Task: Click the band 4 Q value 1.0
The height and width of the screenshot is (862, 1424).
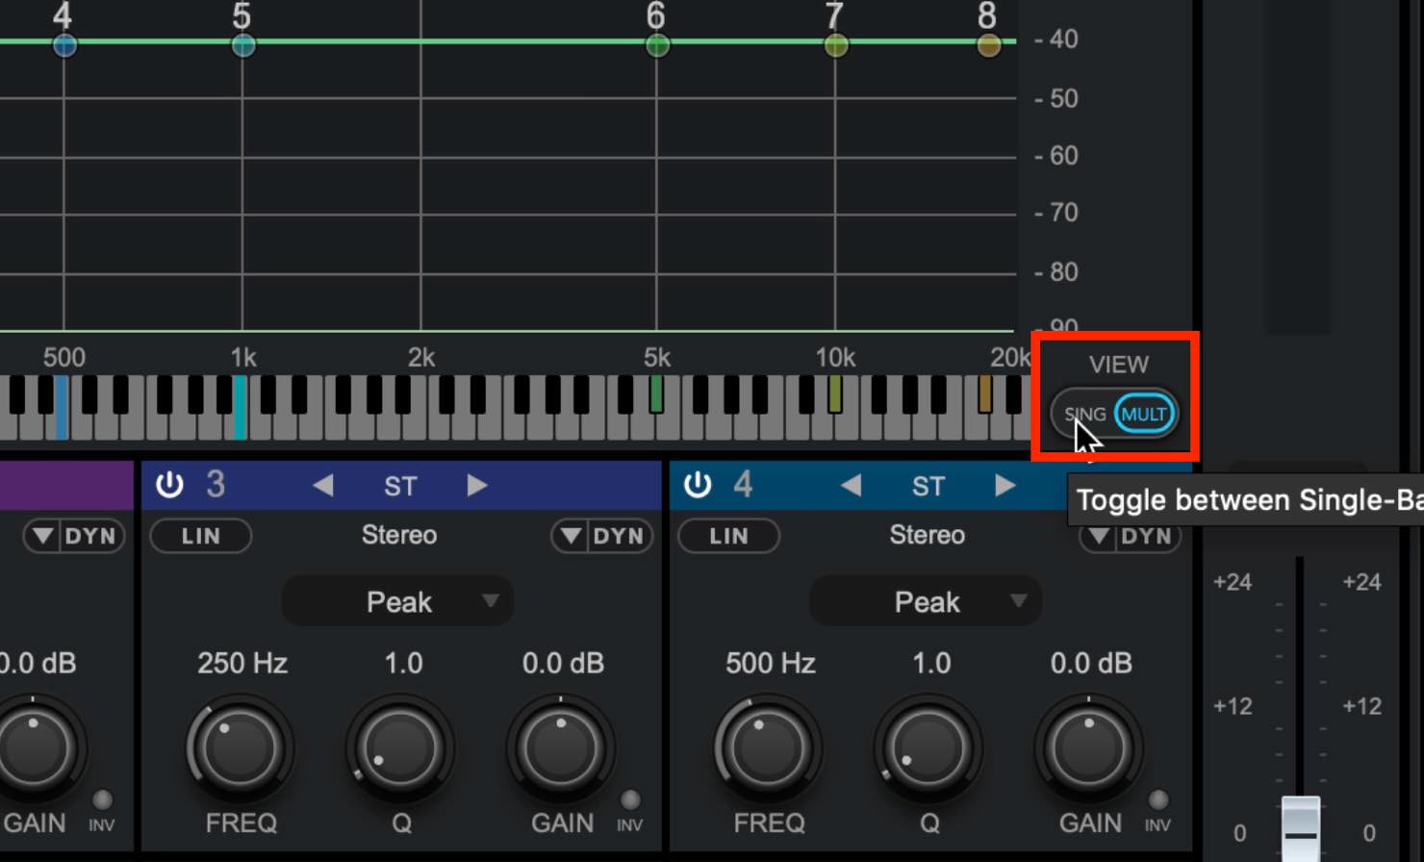Action: pyautogui.click(x=930, y=663)
